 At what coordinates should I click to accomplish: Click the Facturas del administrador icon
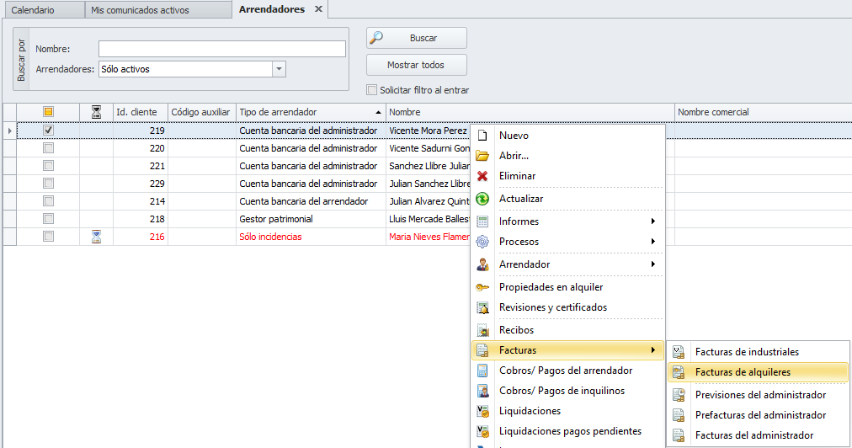[678, 435]
